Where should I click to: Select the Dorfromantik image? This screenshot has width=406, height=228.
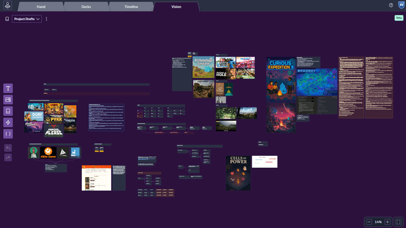point(34,117)
